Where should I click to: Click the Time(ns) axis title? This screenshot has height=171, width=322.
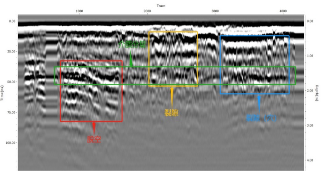[2, 93]
